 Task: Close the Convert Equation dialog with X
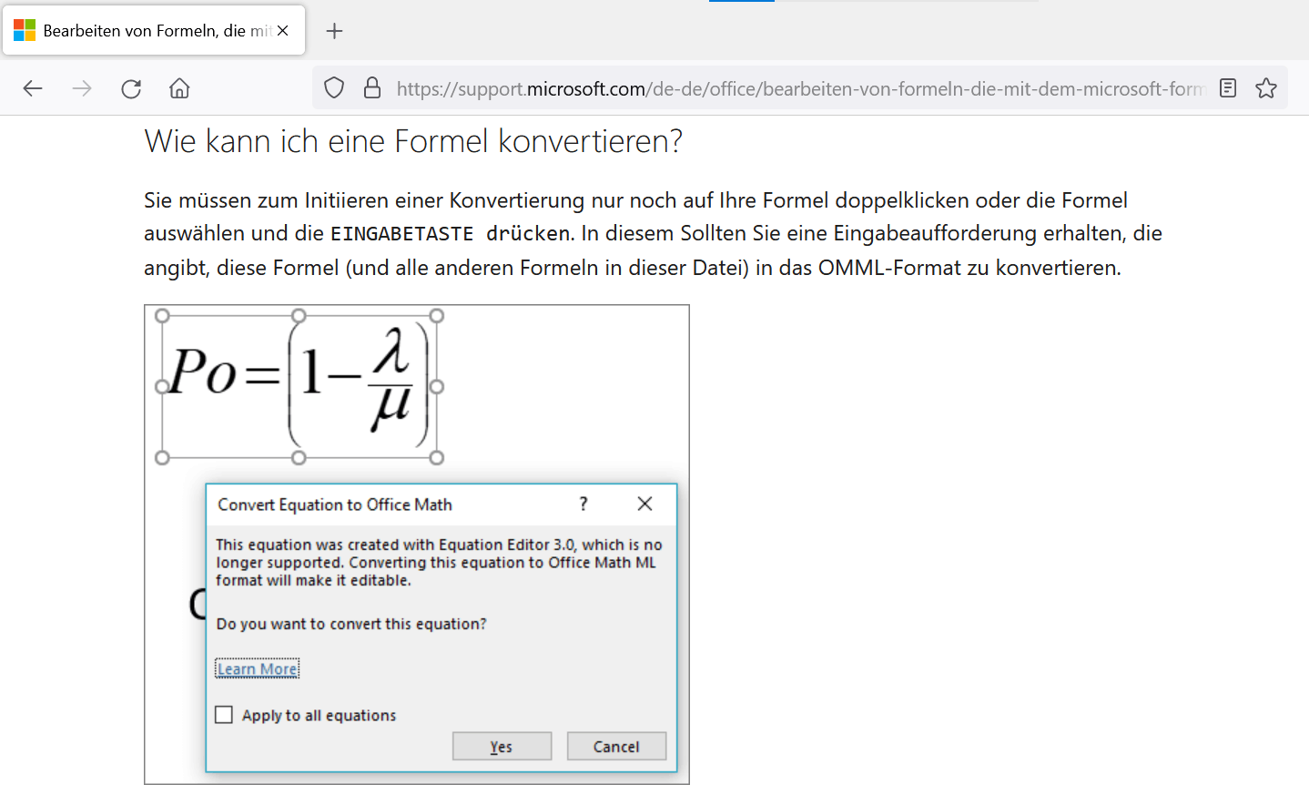point(644,504)
